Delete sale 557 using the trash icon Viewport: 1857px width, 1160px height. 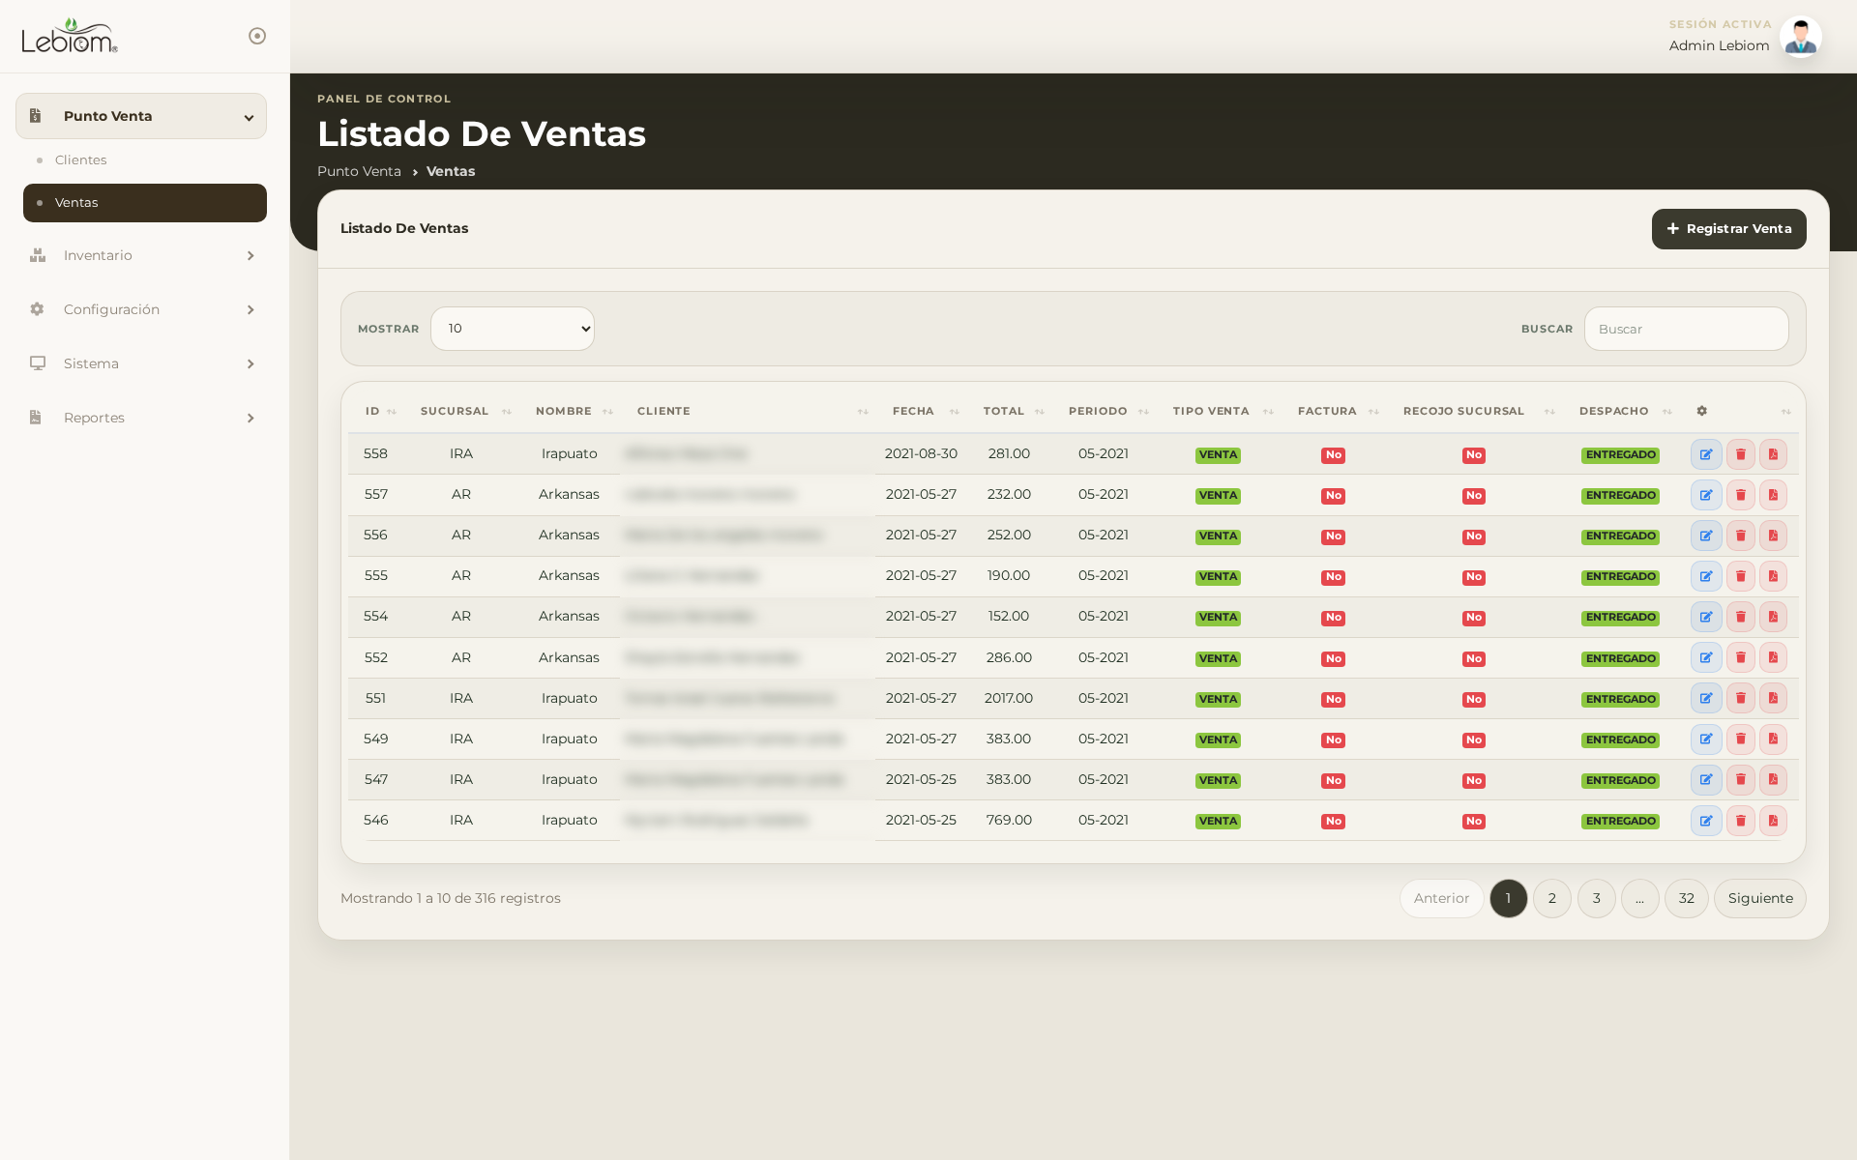[x=1740, y=495]
